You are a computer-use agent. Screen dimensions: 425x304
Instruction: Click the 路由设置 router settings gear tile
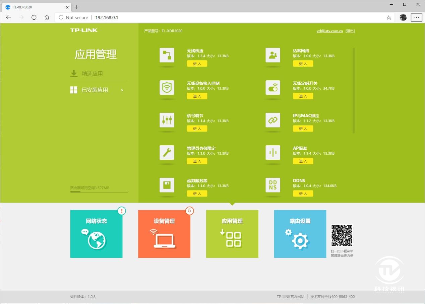click(x=300, y=234)
